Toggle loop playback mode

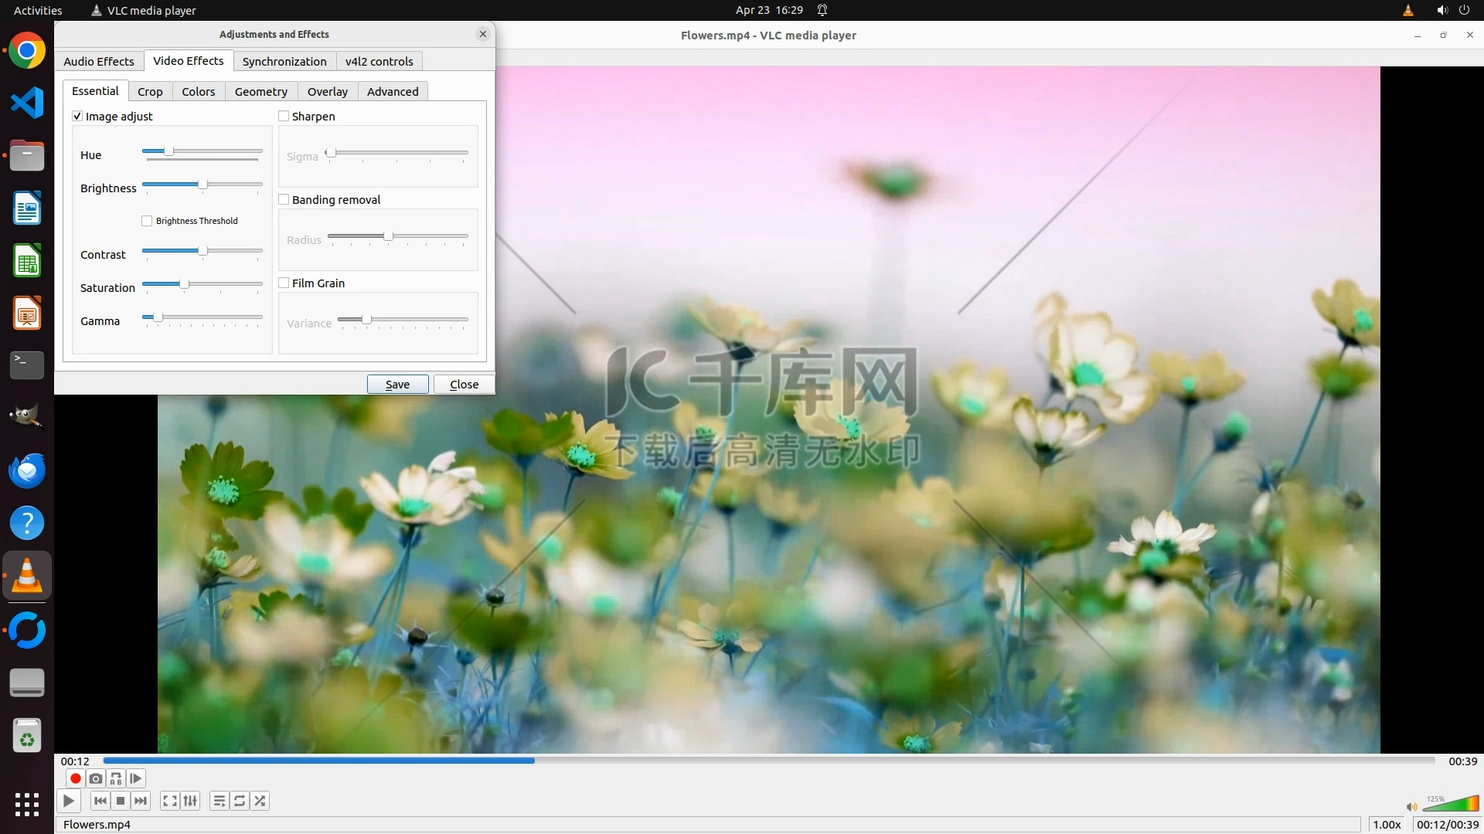(x=240, y=801)
